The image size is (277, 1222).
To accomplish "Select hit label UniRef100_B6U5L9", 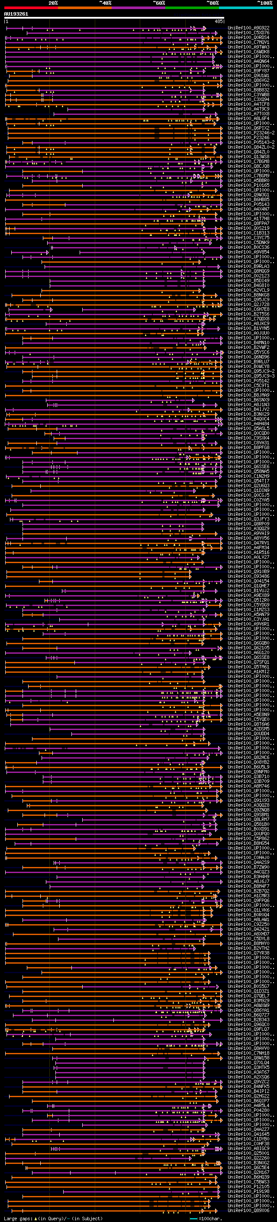I will point(248,767).
